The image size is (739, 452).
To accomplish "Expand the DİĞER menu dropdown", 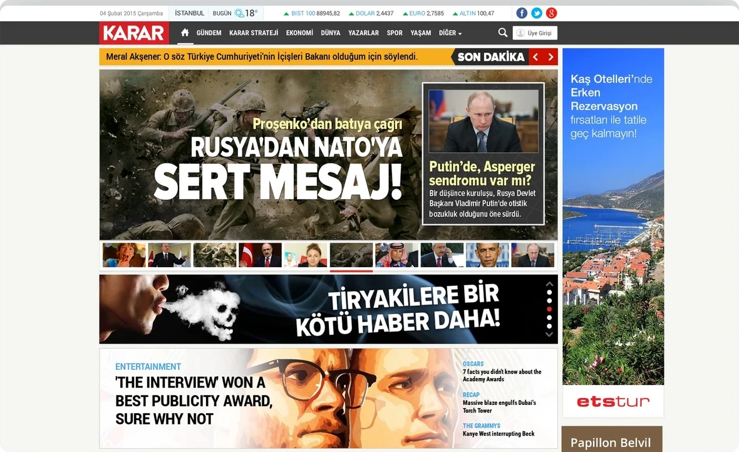I will 450,33.
